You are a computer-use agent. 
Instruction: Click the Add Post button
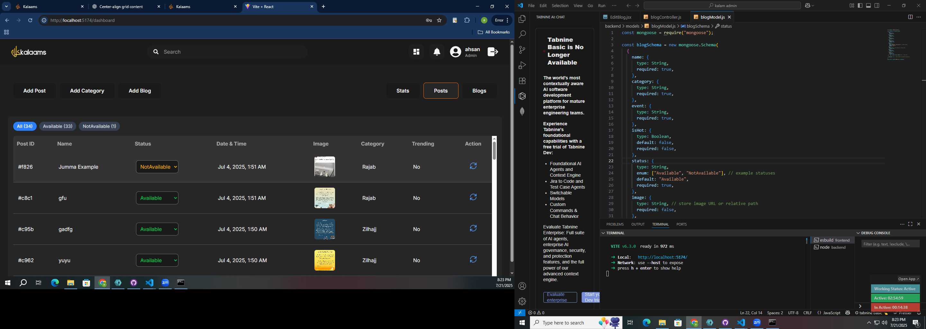point(34,91)
